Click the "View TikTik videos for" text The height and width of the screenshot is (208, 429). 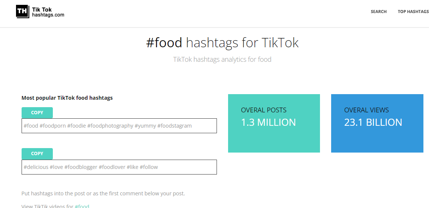(x=47, y=206)
